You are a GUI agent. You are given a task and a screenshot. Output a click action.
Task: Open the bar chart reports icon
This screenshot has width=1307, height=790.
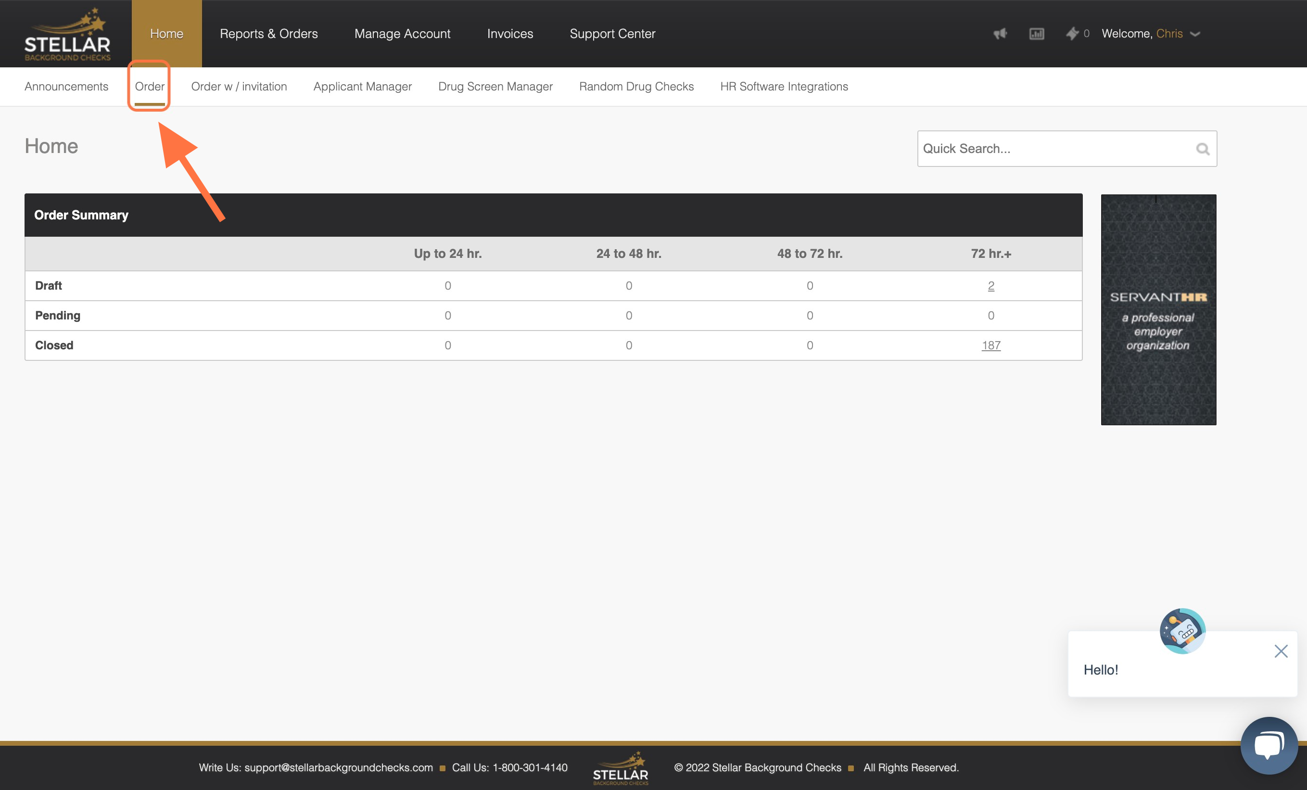coord(1037,34)
